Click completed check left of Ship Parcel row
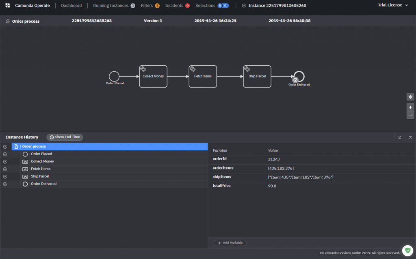This screenshot has width=416, height=259. [x=5, y=176]
